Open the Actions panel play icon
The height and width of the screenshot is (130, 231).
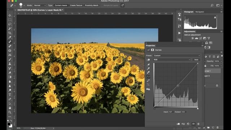point(179,33)
